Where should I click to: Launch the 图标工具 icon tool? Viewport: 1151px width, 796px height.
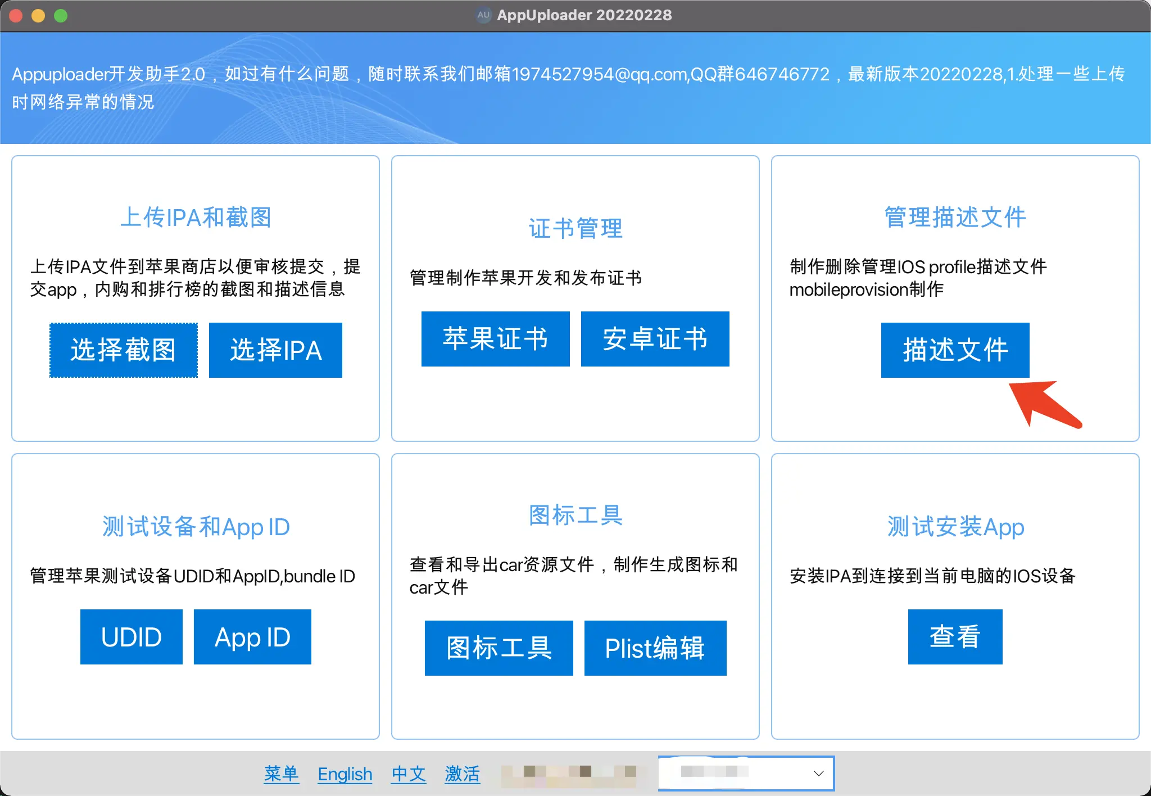tap(499, 648)
